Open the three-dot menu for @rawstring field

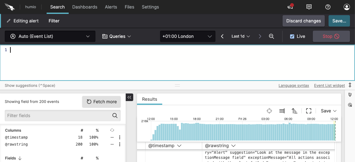click(x=120, y=144)
